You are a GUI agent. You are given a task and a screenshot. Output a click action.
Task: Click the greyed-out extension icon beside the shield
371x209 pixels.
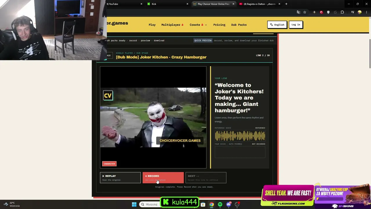[335, 12]
